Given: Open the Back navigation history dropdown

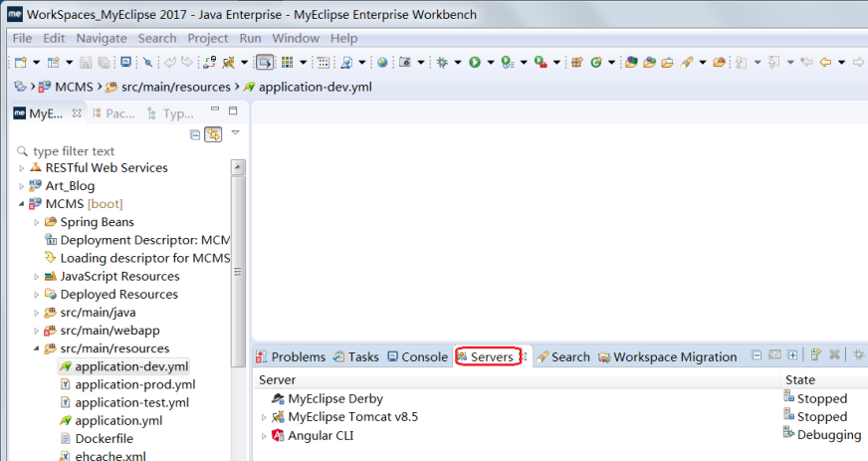Looking at the screenshot, I should click(x=841, y=63).
